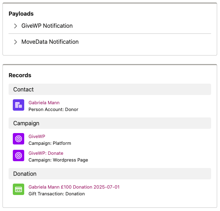220x211 pixels.
Task: Open Gabriela Mann £100 Donation 2025-07-01 link
Action: point(74,187)
